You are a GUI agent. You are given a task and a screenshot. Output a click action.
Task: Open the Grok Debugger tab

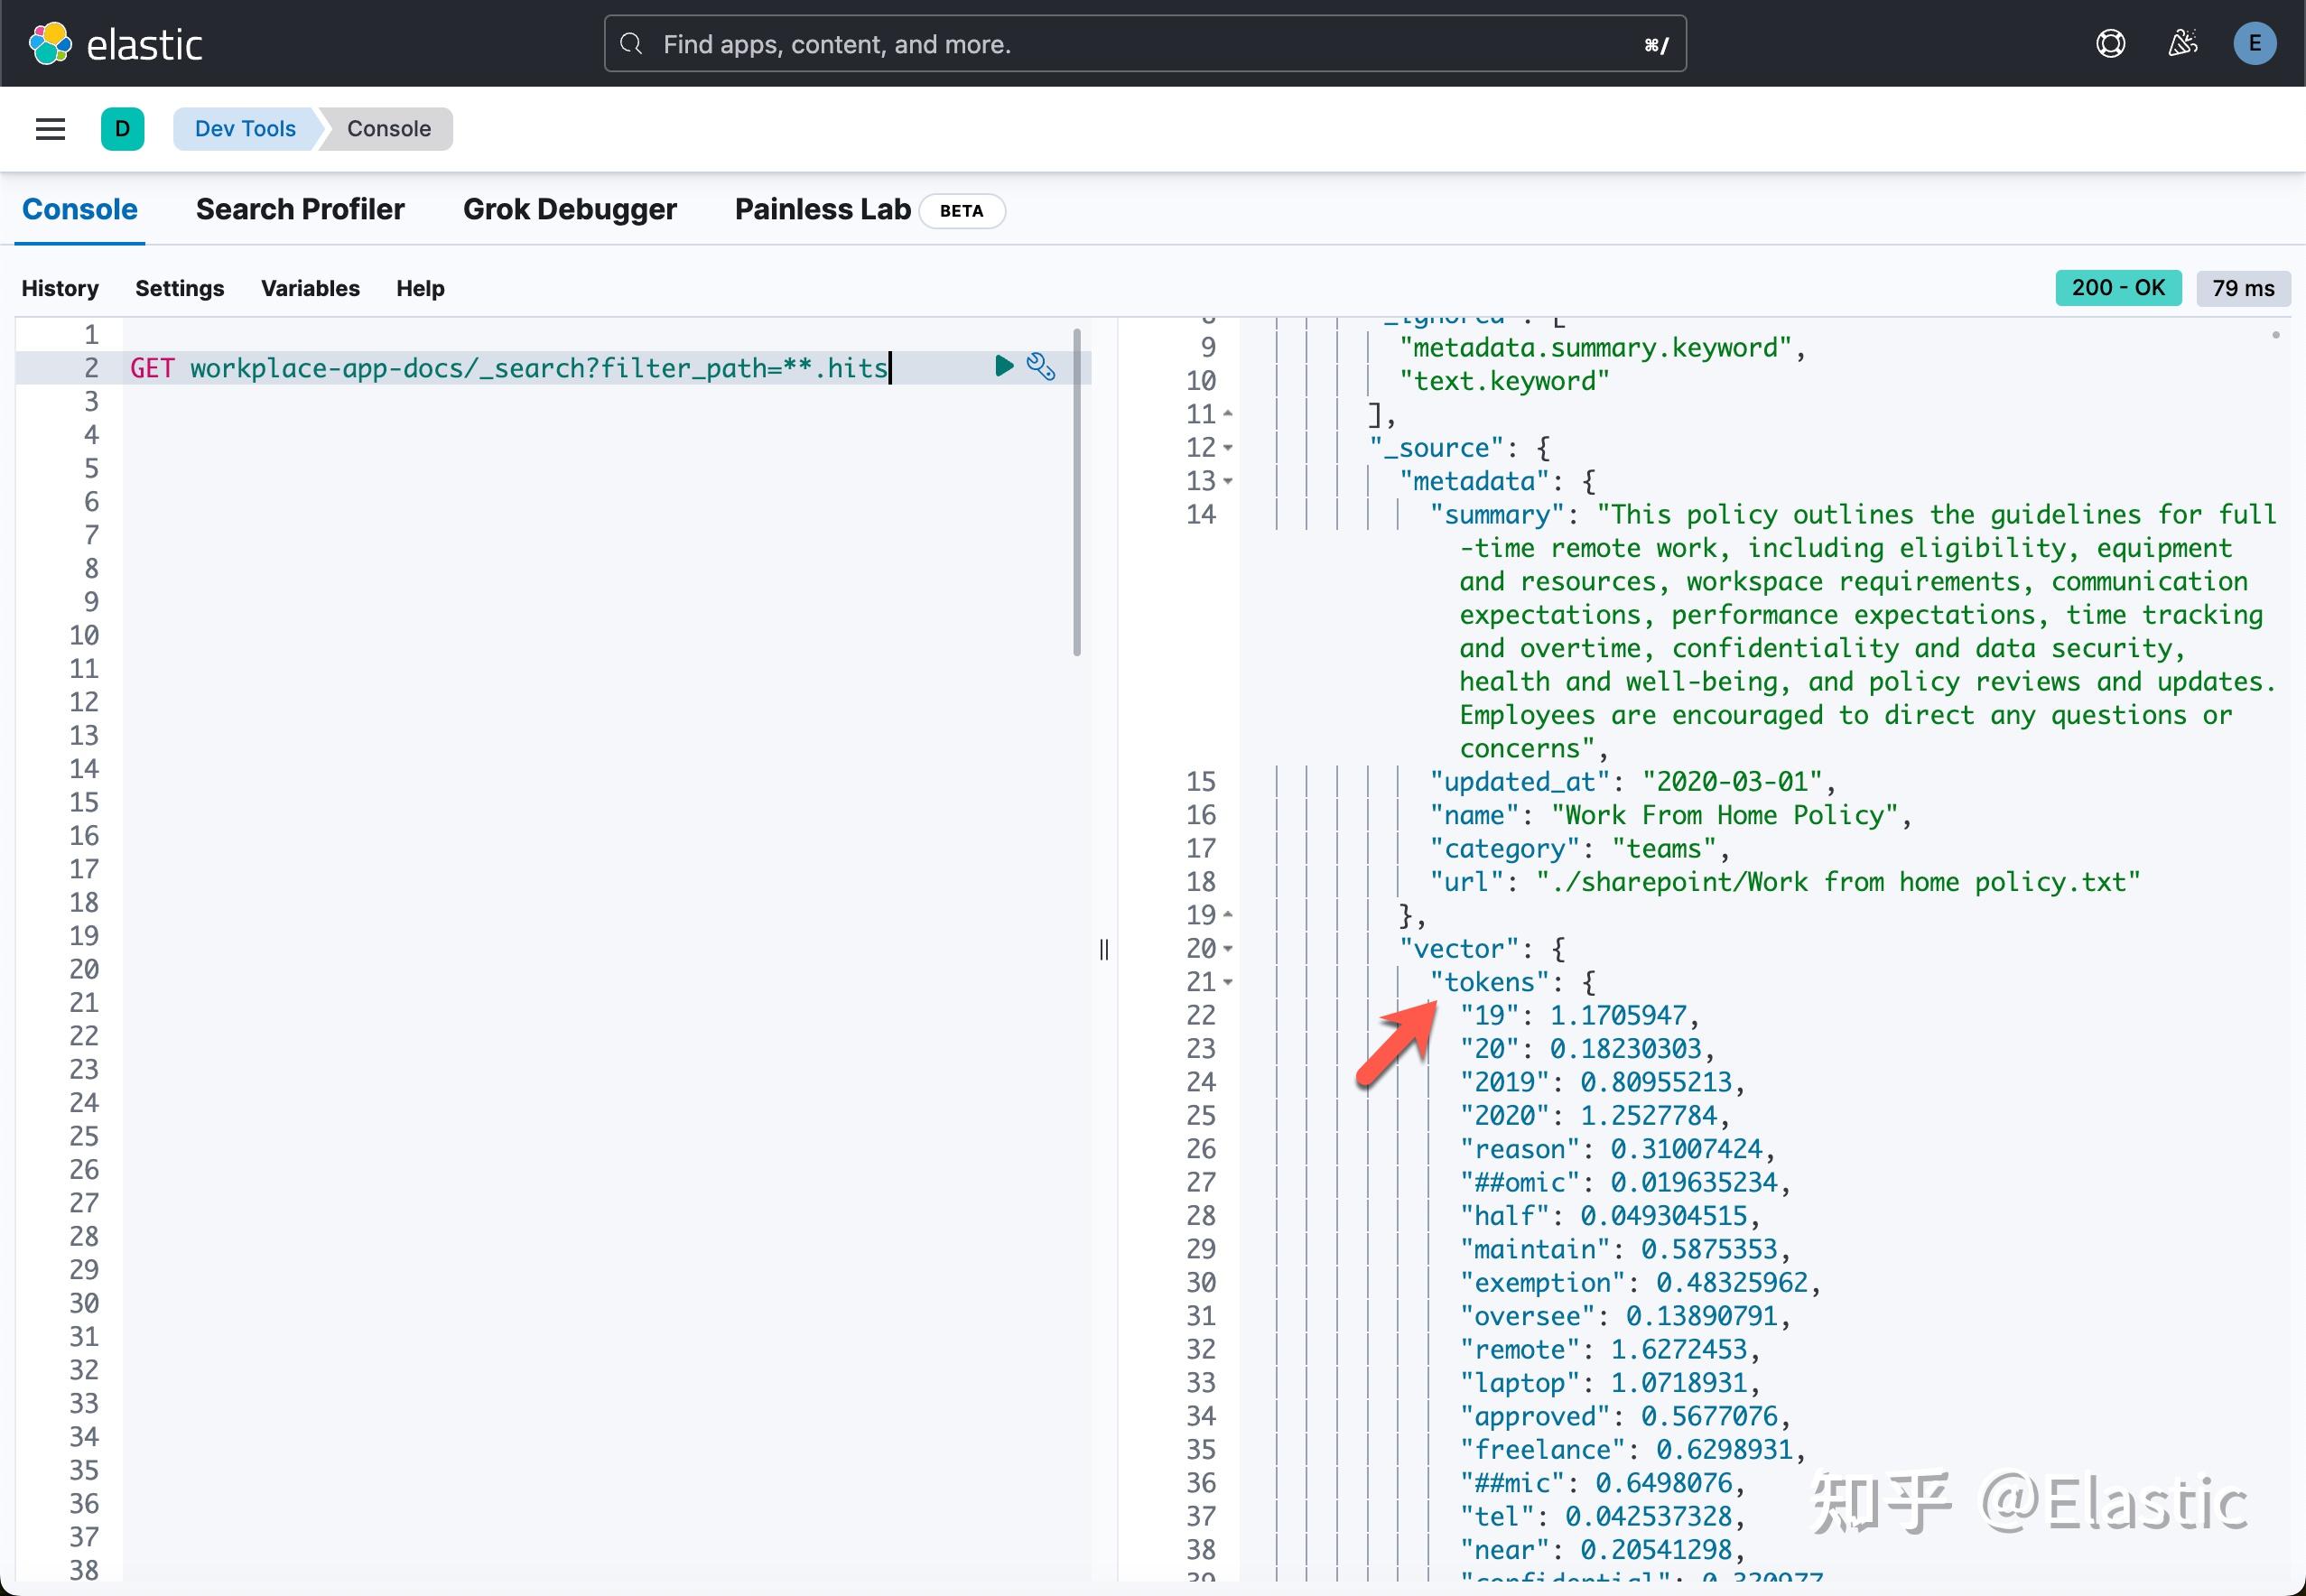[x=570, y=209]
